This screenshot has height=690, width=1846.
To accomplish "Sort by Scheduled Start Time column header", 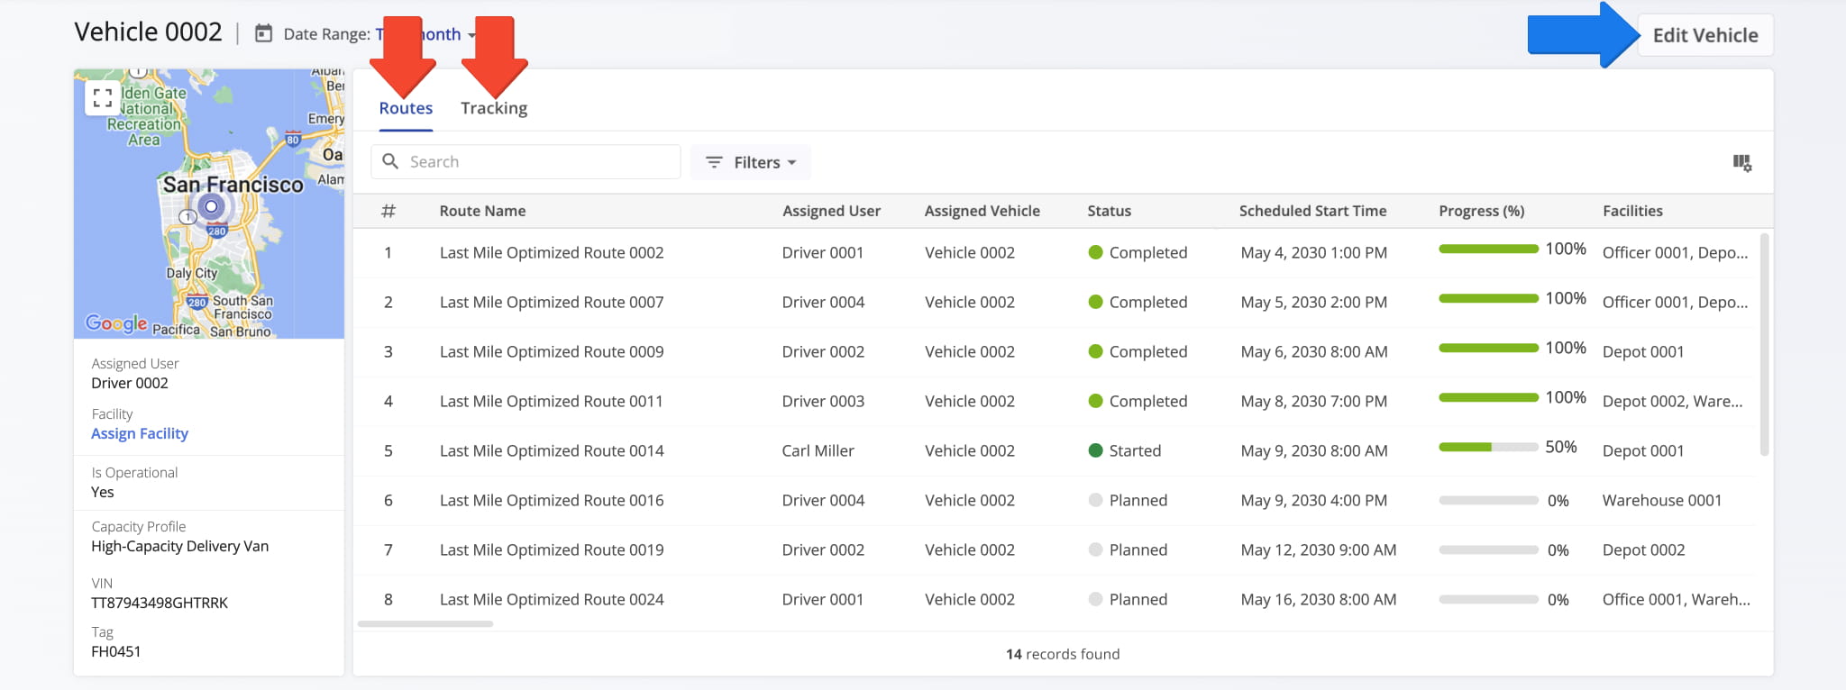I will click(x=1312, y=211).
